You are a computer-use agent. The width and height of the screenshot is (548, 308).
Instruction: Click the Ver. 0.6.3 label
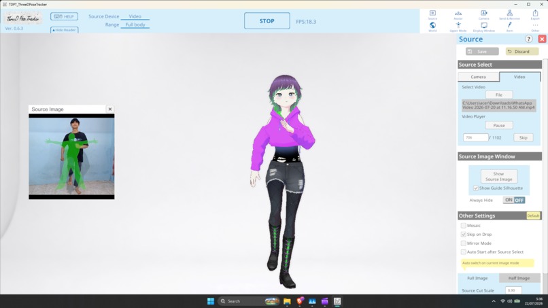[x=14, y=29]
